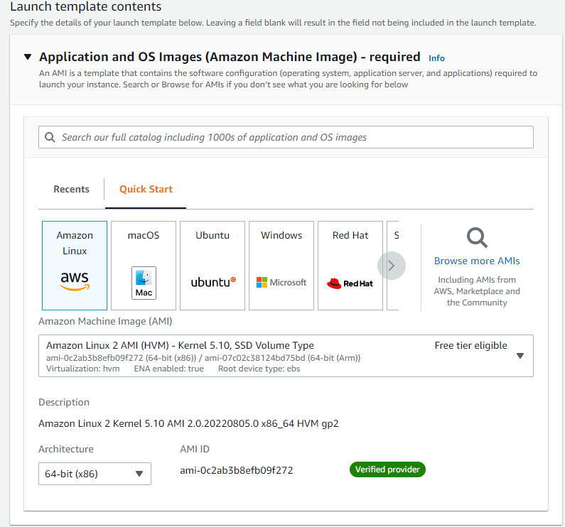Image resolution: width=565 pixels, height=527 pixels.
Task: Click the Launch template contents heading
Action: 86,6
